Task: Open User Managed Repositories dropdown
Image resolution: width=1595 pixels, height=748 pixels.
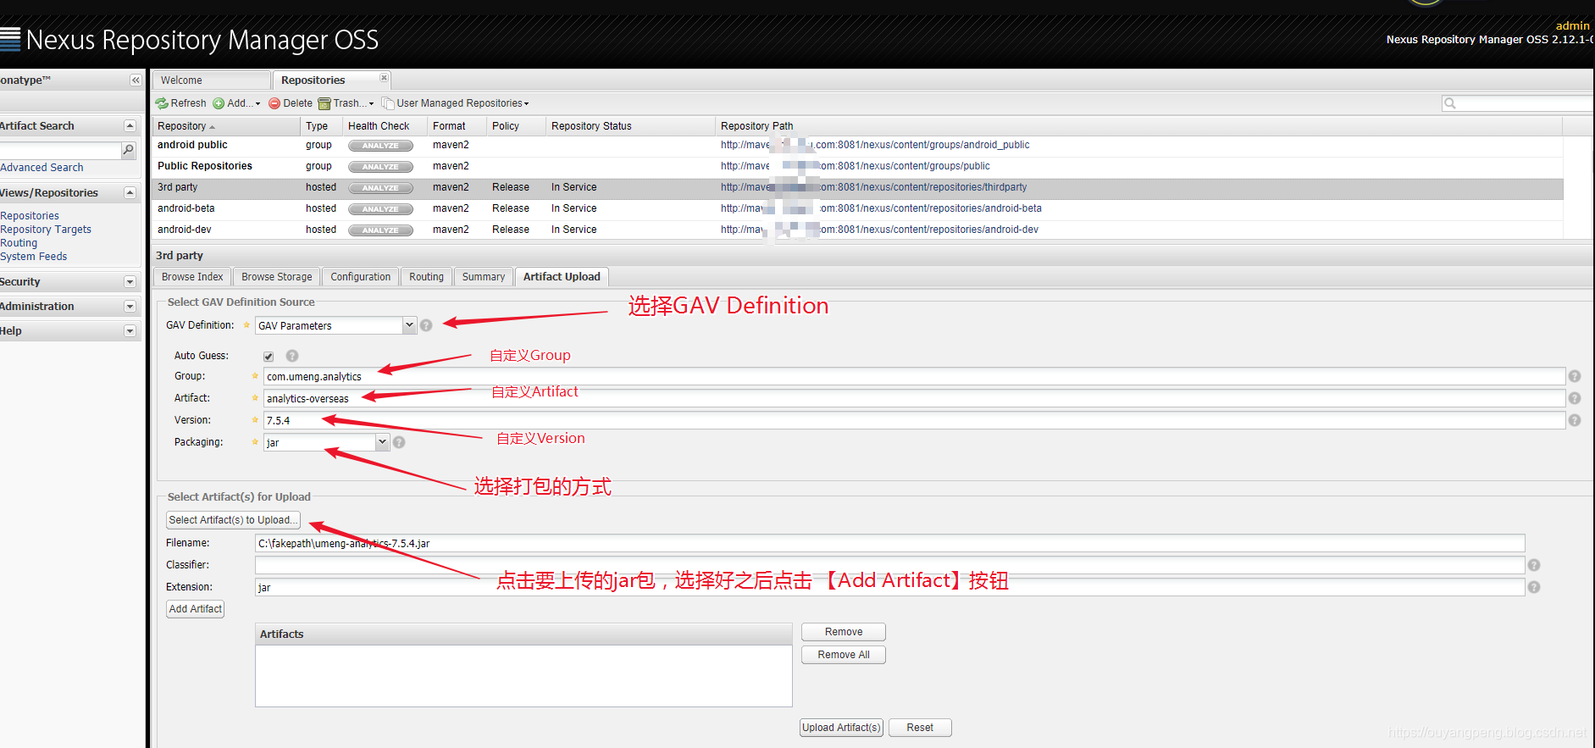Action: 456,103
